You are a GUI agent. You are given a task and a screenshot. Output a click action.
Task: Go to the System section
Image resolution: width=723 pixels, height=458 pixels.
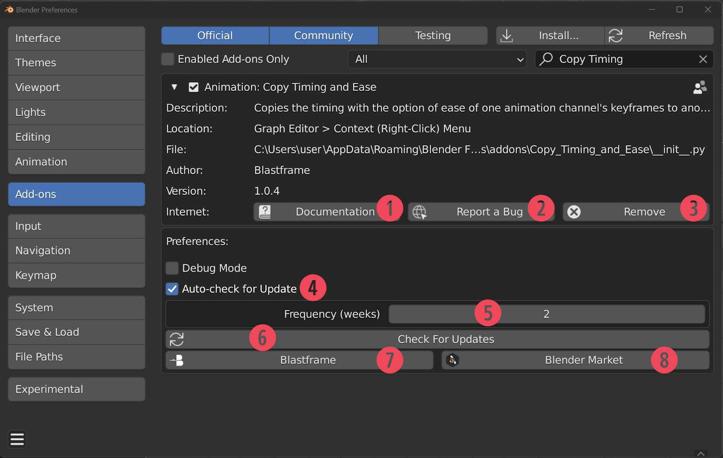click(x=76, y=308)
